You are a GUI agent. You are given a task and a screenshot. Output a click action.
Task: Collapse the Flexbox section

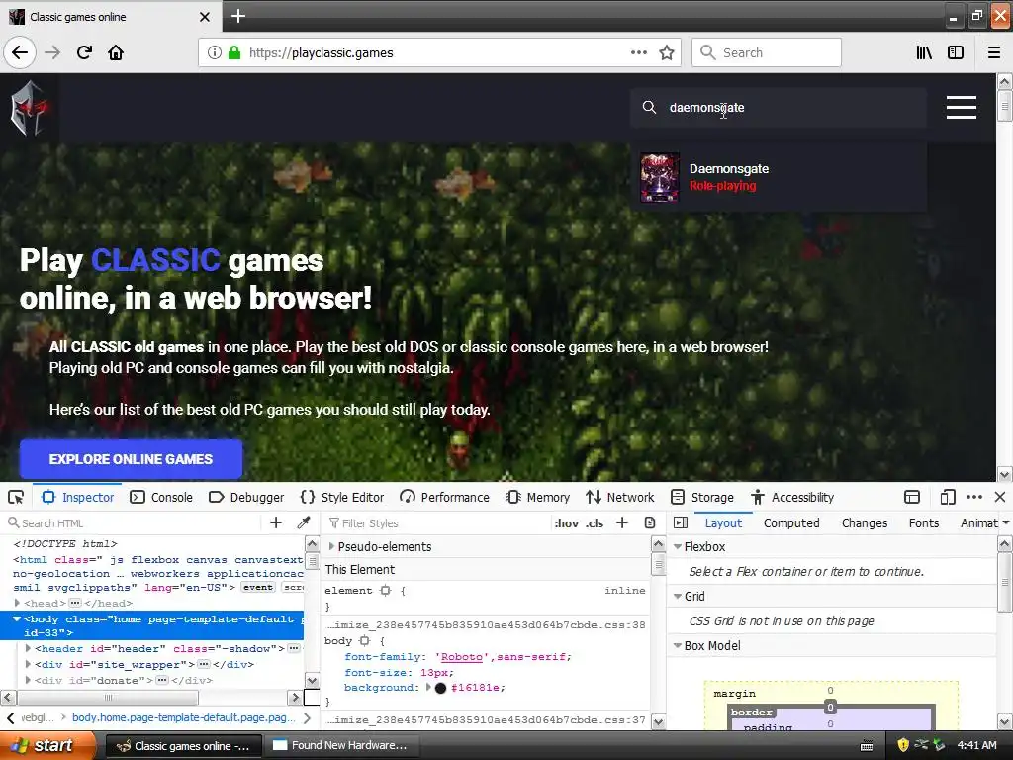tap(677, 546)
